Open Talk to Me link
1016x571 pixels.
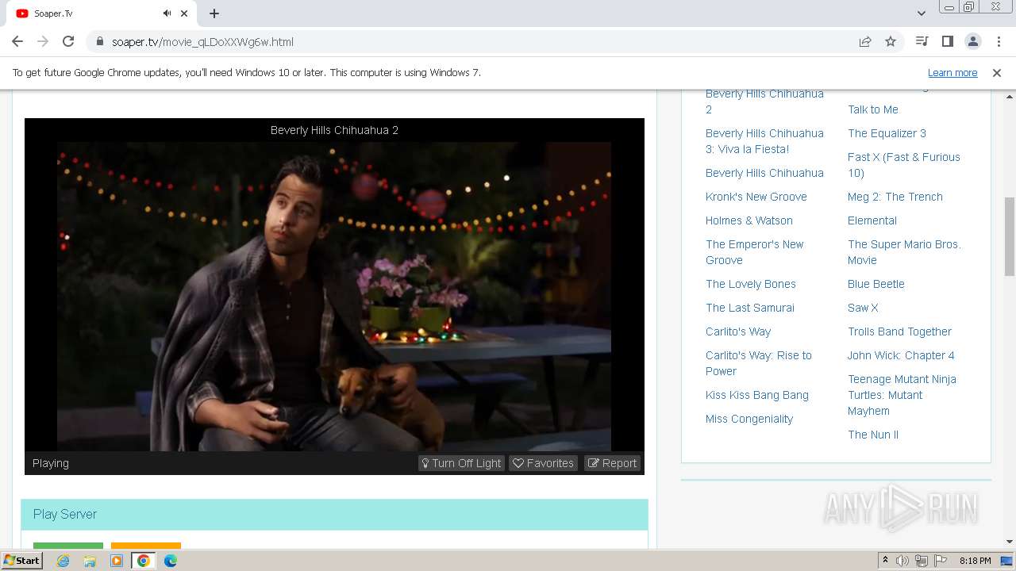click(x=872, y=109)
